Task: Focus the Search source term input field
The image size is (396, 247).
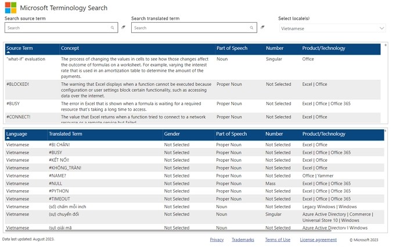Action: coord(61,28)
